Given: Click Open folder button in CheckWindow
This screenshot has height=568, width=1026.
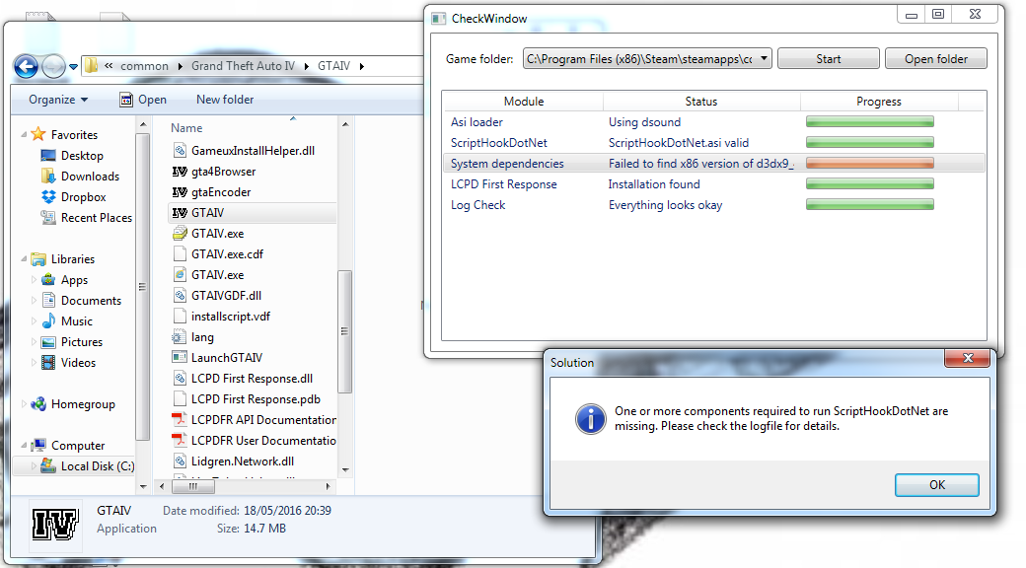Looking at the screenshot, I should coord(935,59).
